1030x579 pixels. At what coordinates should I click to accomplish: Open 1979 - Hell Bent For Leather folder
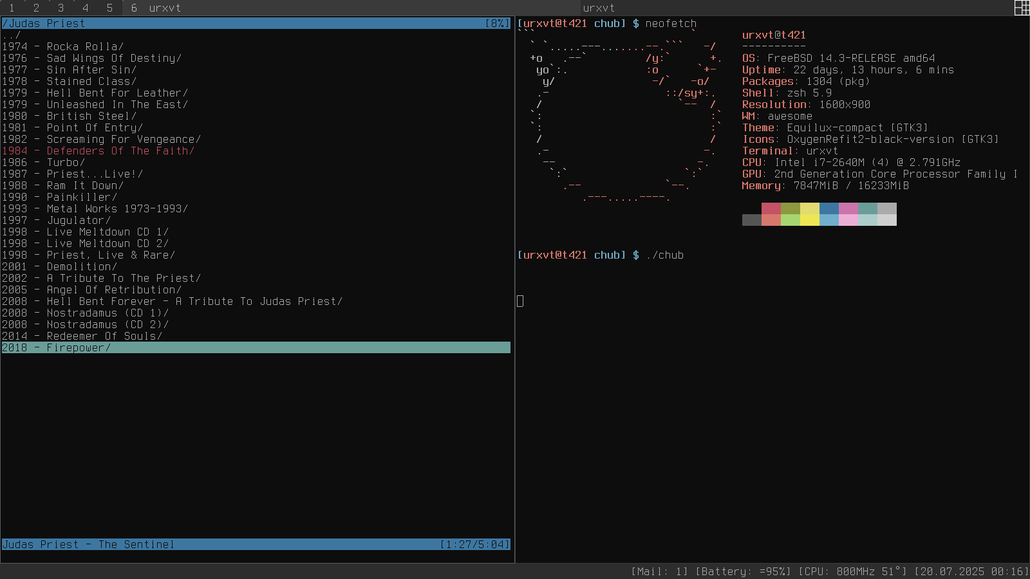pyautogui.click(x=95, y=93)
